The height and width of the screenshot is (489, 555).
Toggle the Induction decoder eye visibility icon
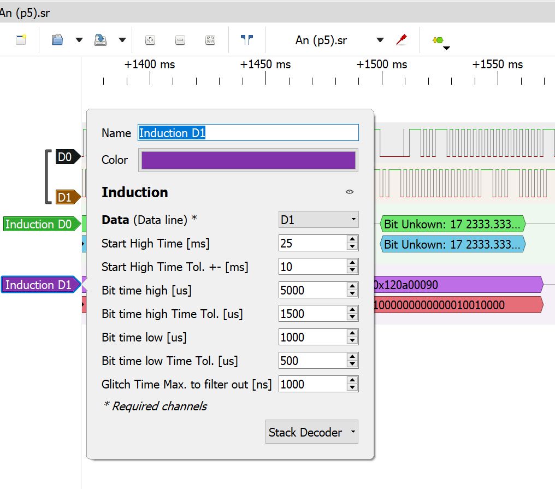coord(350,192)
